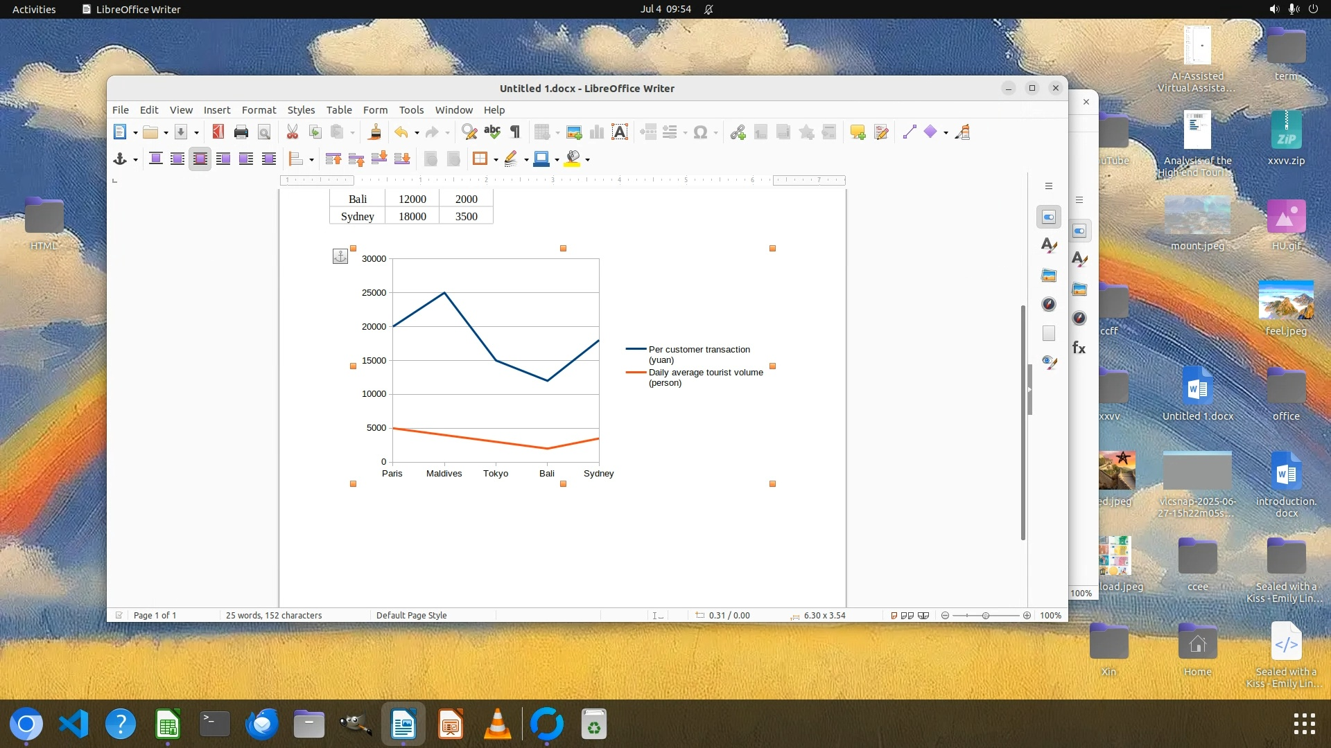This screenshot has height=748, width=1331.
Task: Toggle the Optimal Page Wrap button
Action: (200, 159)
